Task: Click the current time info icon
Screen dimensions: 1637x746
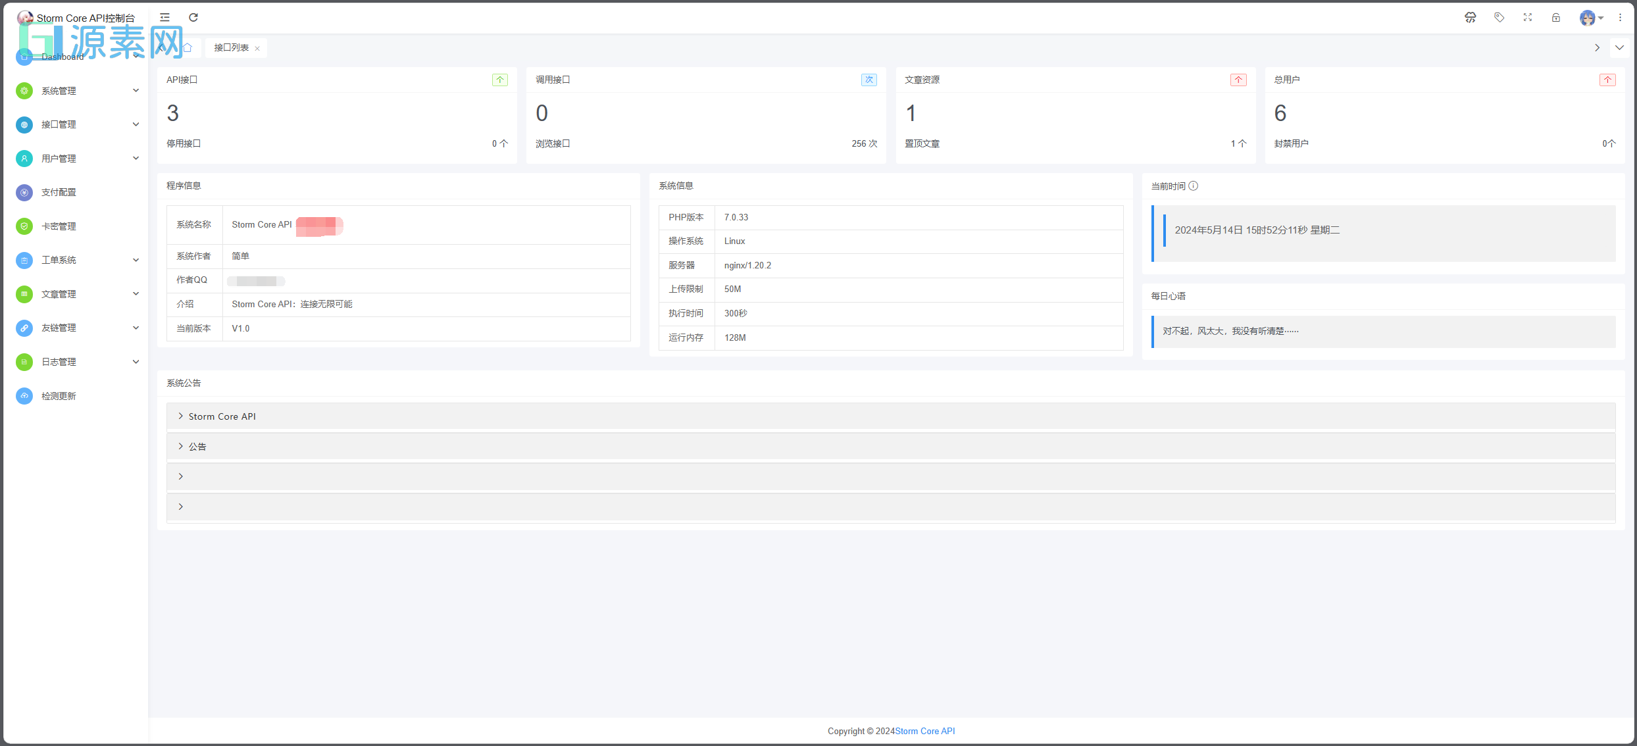Action: pos(1194,186)
